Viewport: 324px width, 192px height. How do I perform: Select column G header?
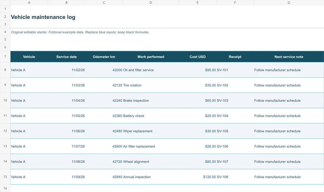[x=289, y=2]
